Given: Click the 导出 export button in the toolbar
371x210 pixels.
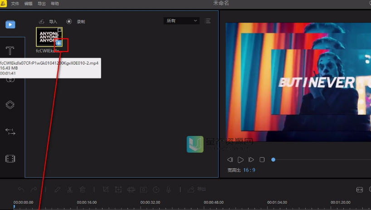Looking at the screenshot, I should click(x=197, y=189).
